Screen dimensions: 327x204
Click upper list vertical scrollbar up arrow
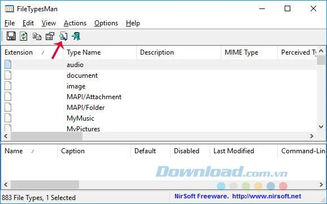[x=321, y=51]
